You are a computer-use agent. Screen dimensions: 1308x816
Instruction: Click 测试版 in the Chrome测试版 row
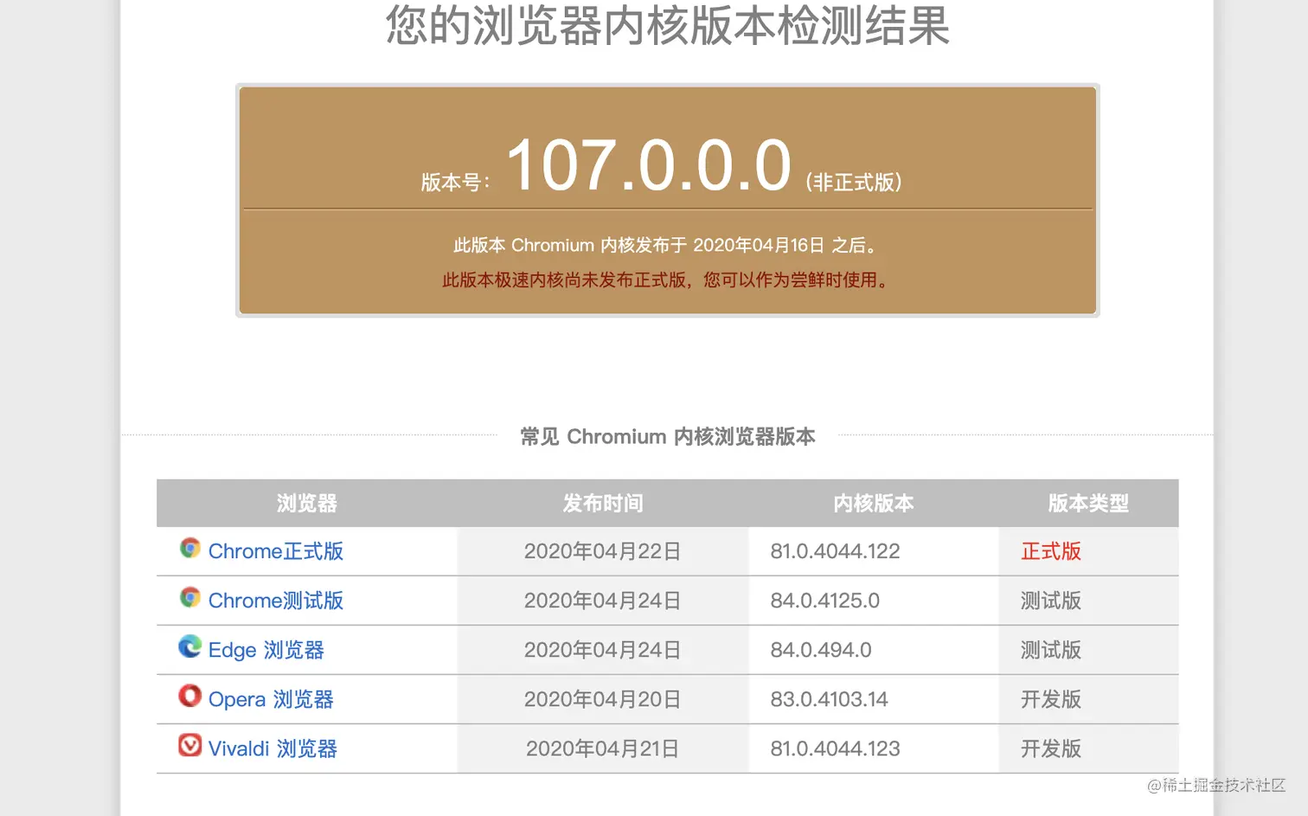point(1051,601)
